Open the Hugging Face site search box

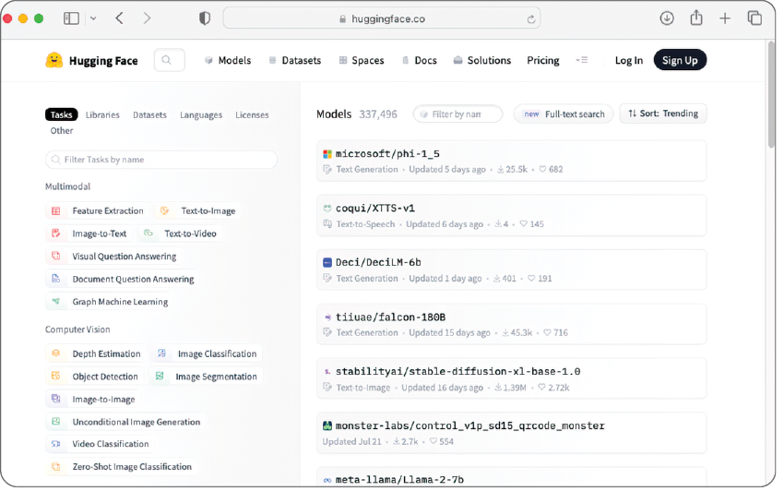pos(170,60)
